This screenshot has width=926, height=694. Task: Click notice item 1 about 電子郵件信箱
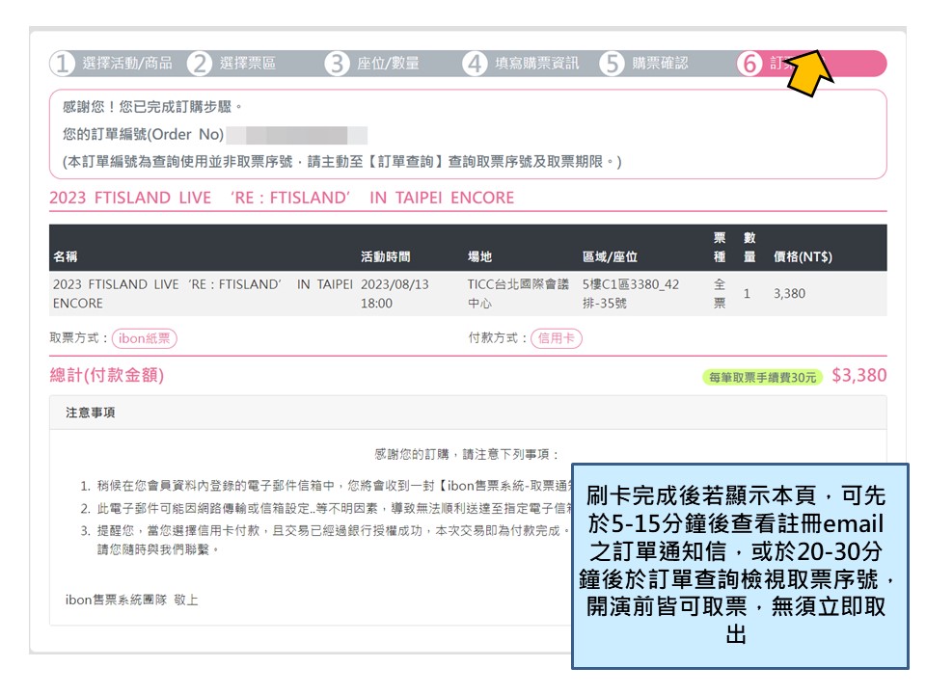[325, 486]
